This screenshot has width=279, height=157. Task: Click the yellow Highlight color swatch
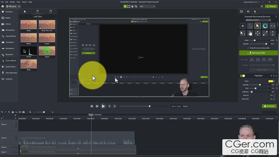(271, 81)
